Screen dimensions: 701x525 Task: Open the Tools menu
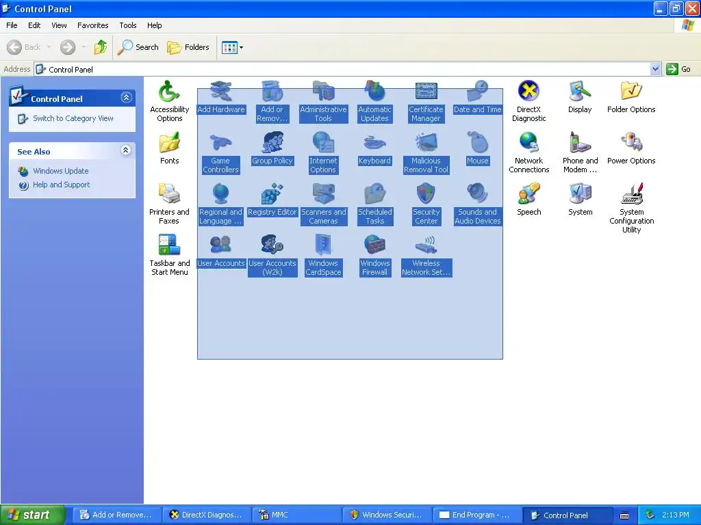[x=128, y=25]
